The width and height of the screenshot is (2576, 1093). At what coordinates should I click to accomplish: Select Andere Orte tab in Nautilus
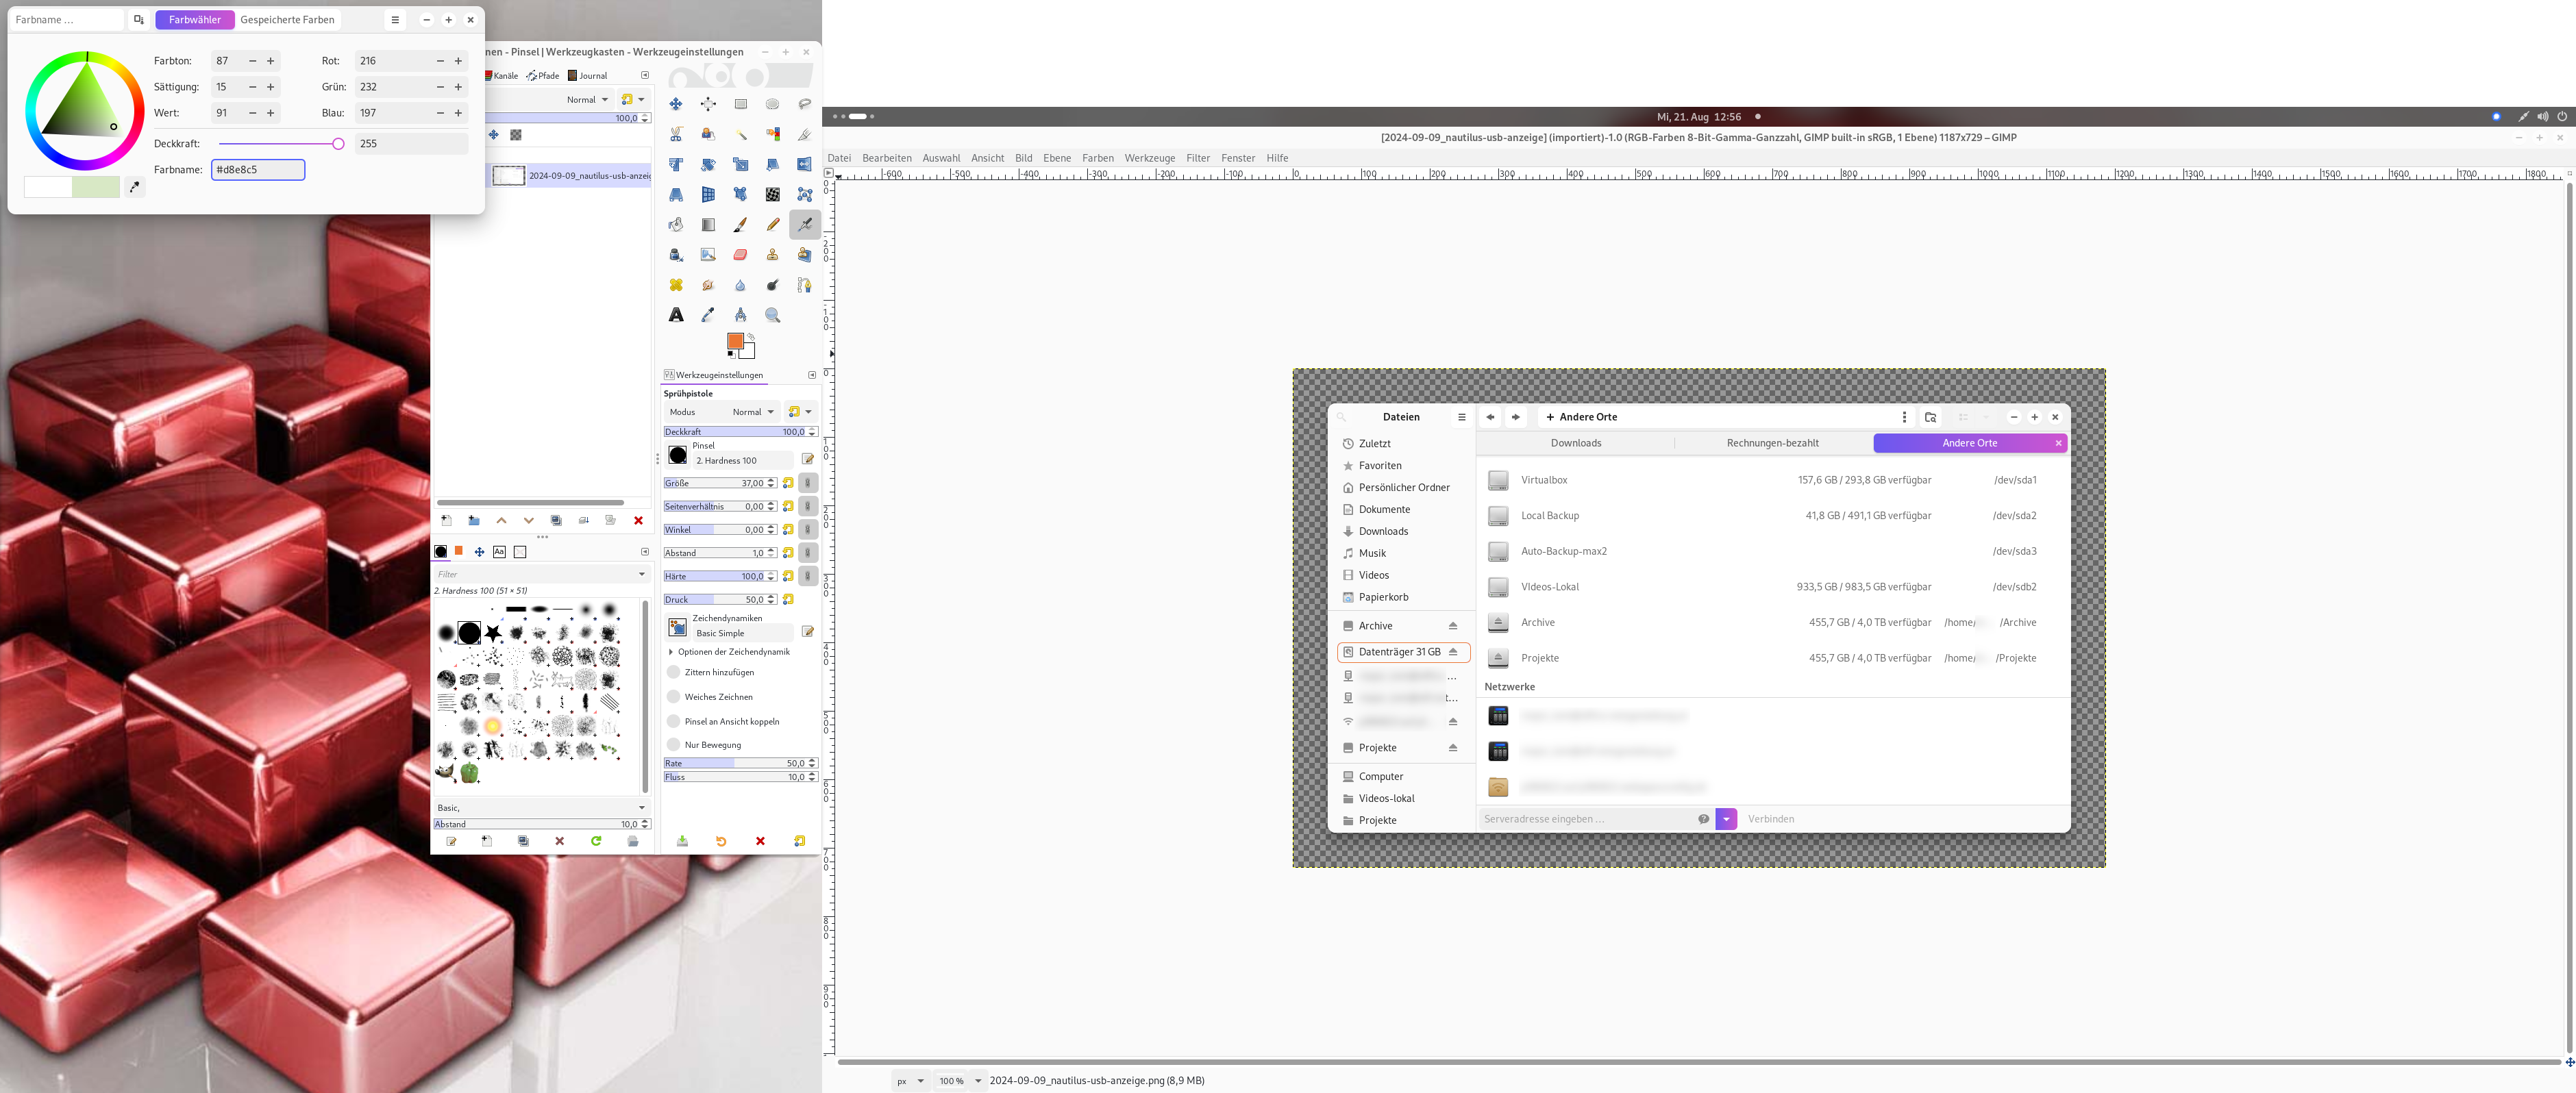coord(1966,443)
